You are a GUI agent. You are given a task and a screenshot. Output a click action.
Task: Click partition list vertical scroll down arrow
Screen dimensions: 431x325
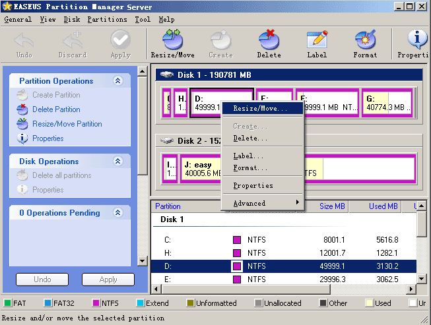421,279
